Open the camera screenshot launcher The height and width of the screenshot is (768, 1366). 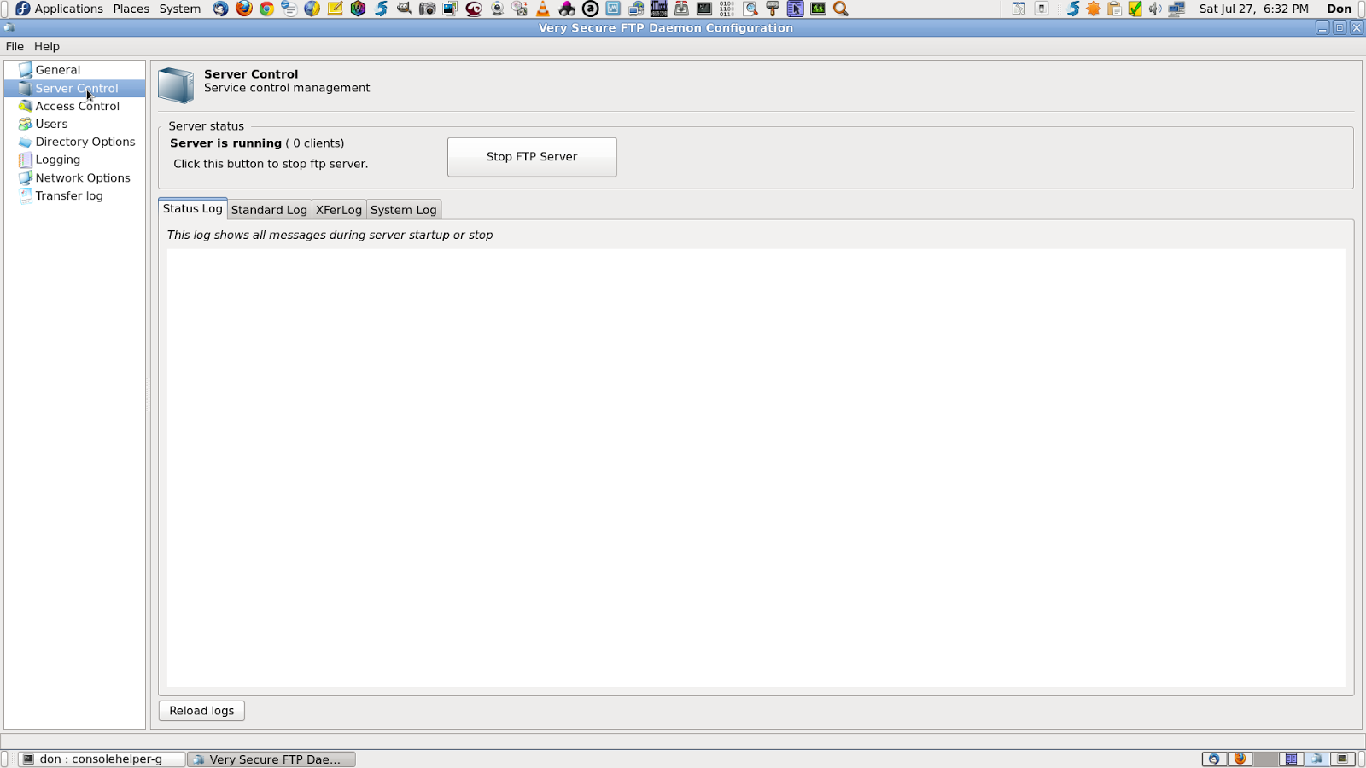[x=427, y=9]
